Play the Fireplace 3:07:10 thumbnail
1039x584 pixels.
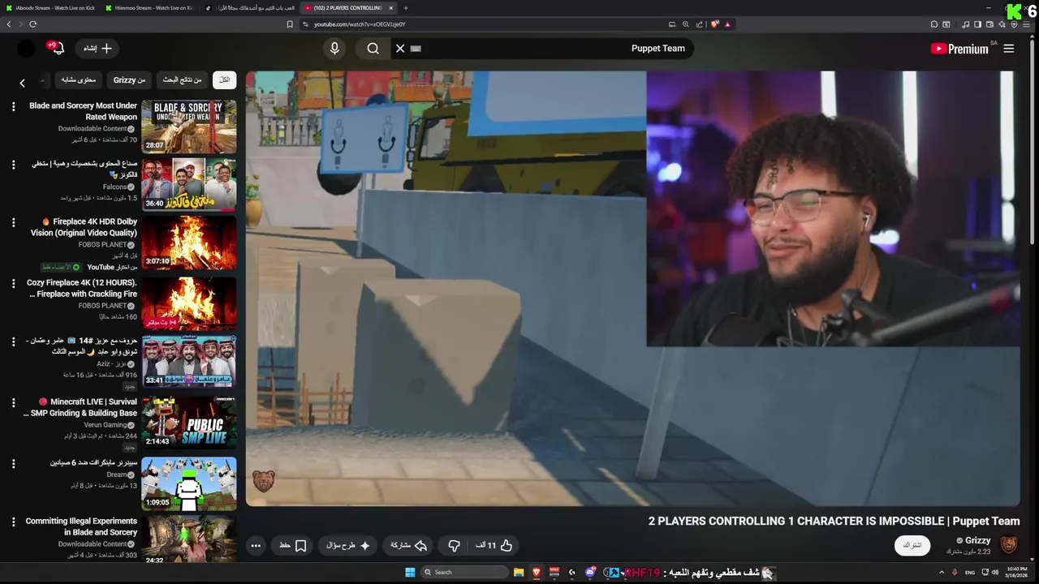pos(189,242)
